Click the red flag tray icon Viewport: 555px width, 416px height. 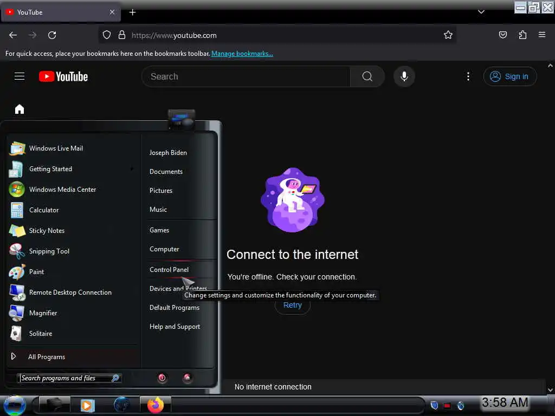[x=447, y=406]
